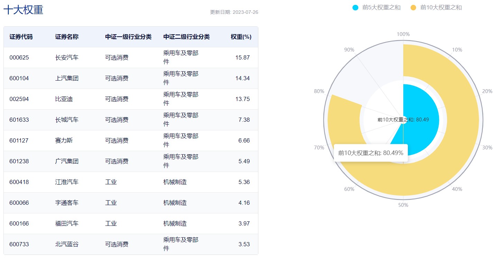Open stock code 600733
This screenshot has height=258, width=496.
[x=19, y=245]
